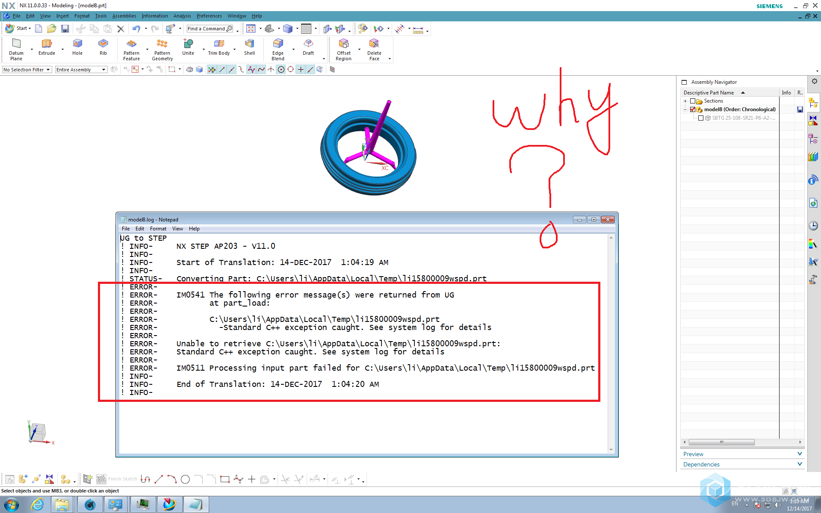Viewport: 821px width, 513px height.
Task: Select the rectangle sketch tool
Action: coord(225,479)
